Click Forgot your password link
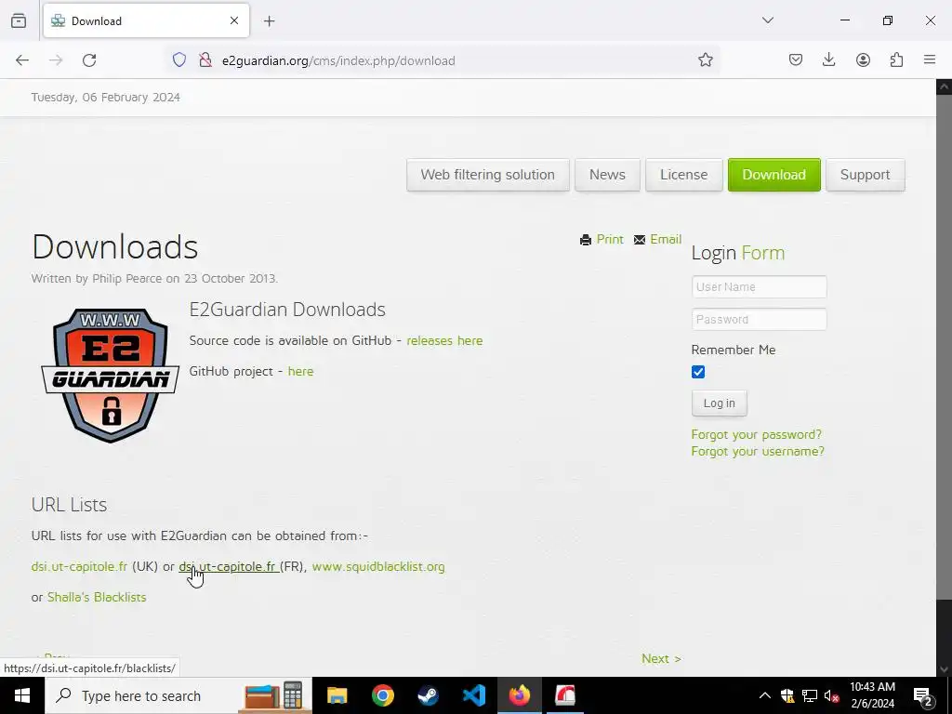Viewport: 952px width, 714px height. click(x=757, y=434)
